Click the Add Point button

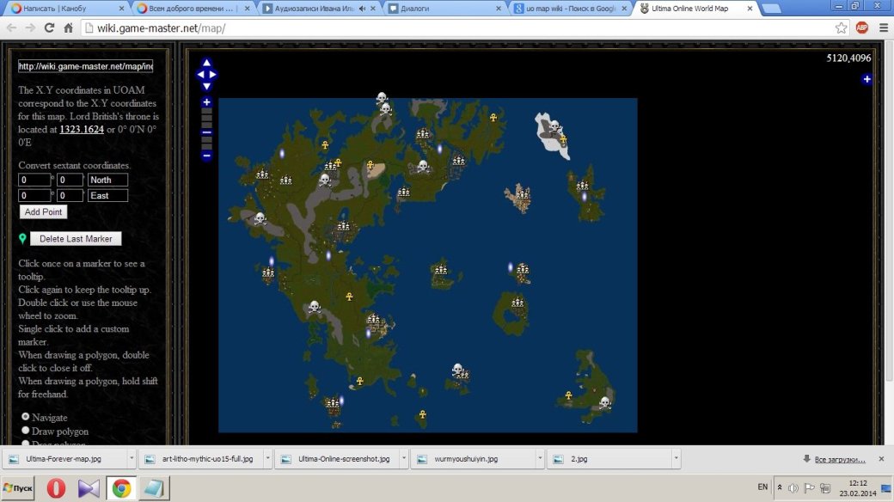[43, 211]
